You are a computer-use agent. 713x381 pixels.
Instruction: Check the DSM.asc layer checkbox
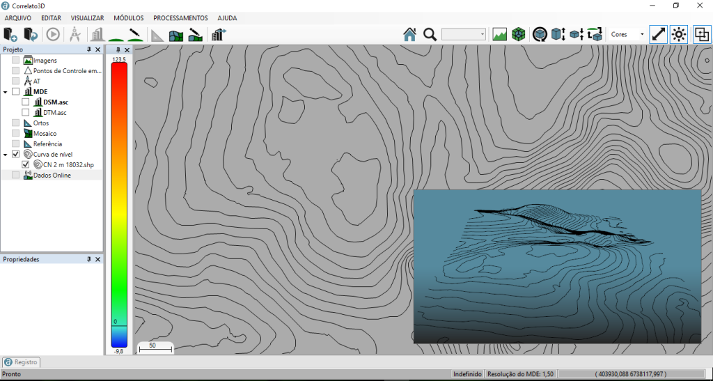(x=26, y=102)
